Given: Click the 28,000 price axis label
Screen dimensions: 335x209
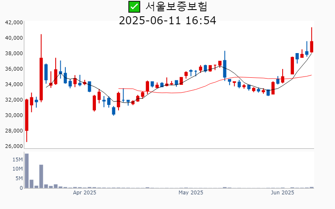Looking at the screenshot, I should click(14, 131).
